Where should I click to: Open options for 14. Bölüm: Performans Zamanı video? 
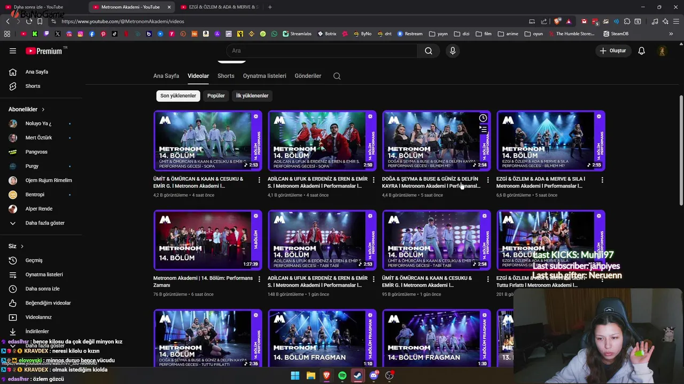click(259, 279)
